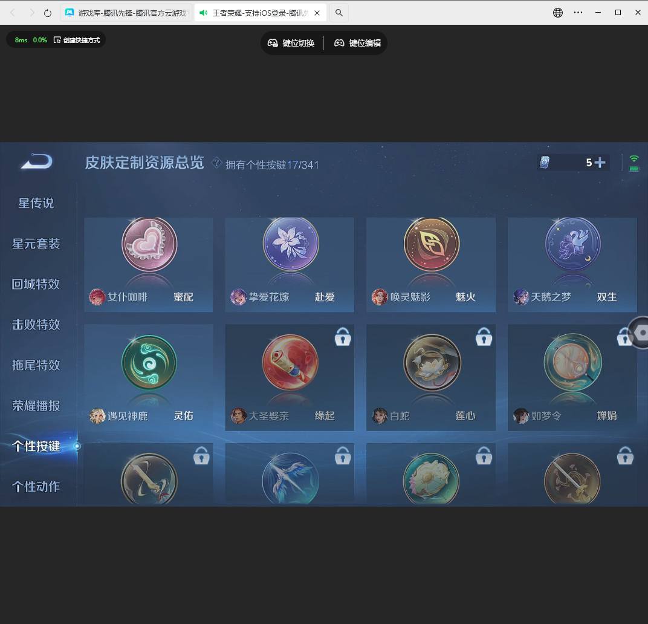648x624 pixels.
Task: Switch to the 王者荣耀 browser tab
Action: coord(254,12)
